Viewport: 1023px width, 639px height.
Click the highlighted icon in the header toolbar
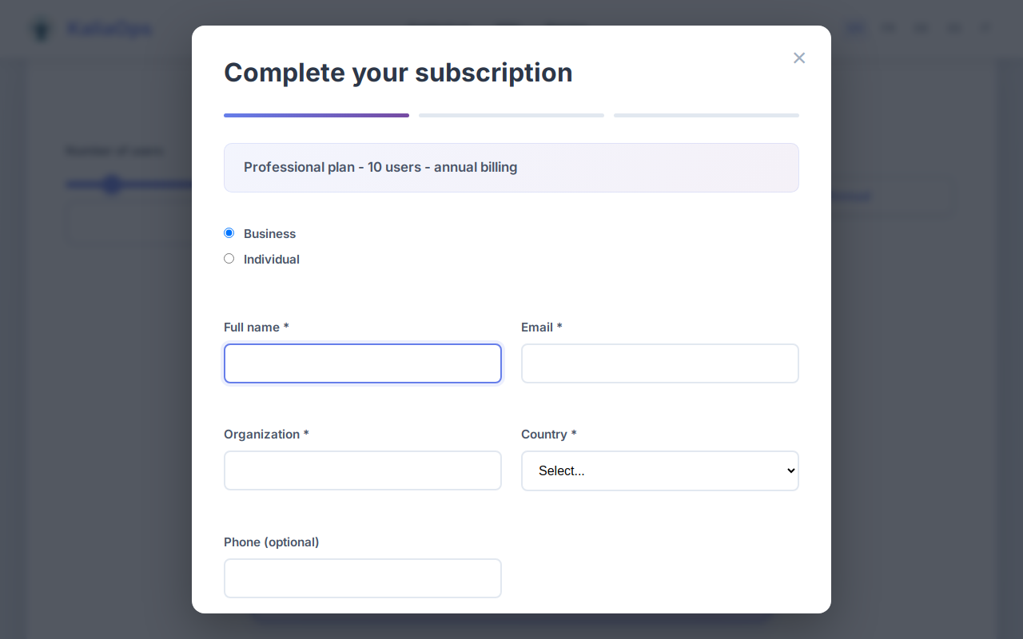[x=855, y=27]
